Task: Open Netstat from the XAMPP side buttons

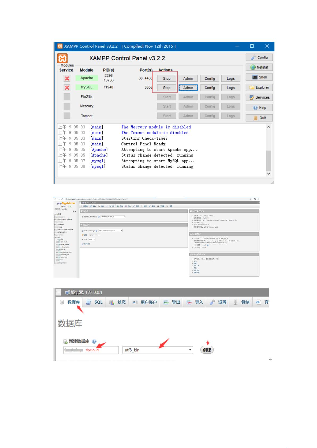Action: click(259, 67)
